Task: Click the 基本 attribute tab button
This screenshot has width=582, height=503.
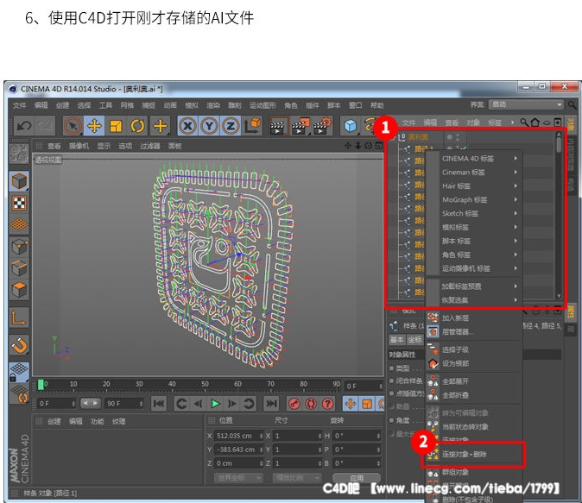Action: [397, 339]
